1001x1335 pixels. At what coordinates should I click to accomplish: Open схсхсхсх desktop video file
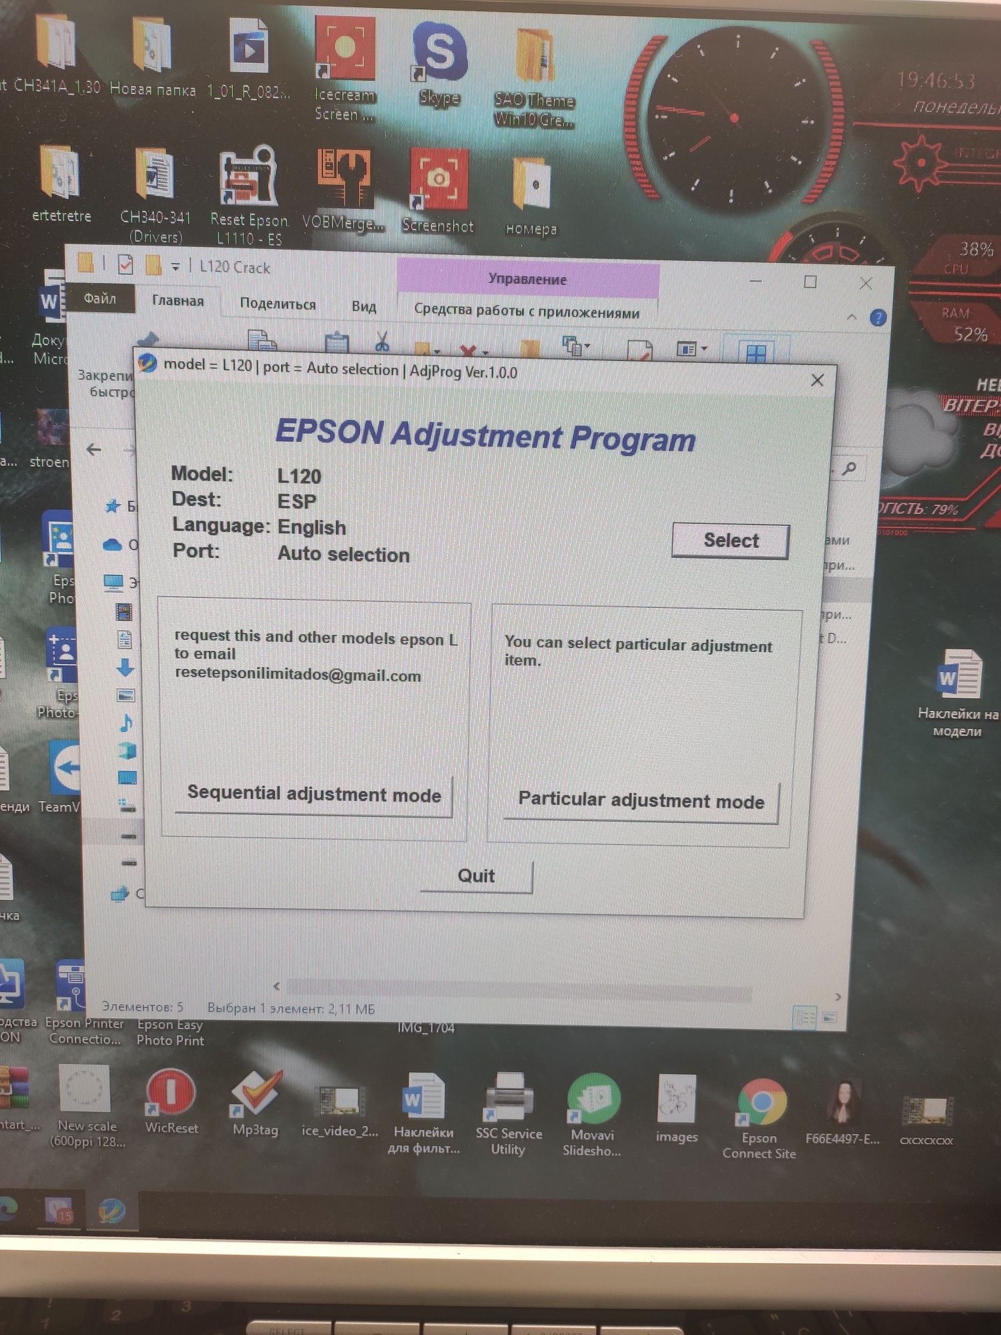[x=926, y=1120]
